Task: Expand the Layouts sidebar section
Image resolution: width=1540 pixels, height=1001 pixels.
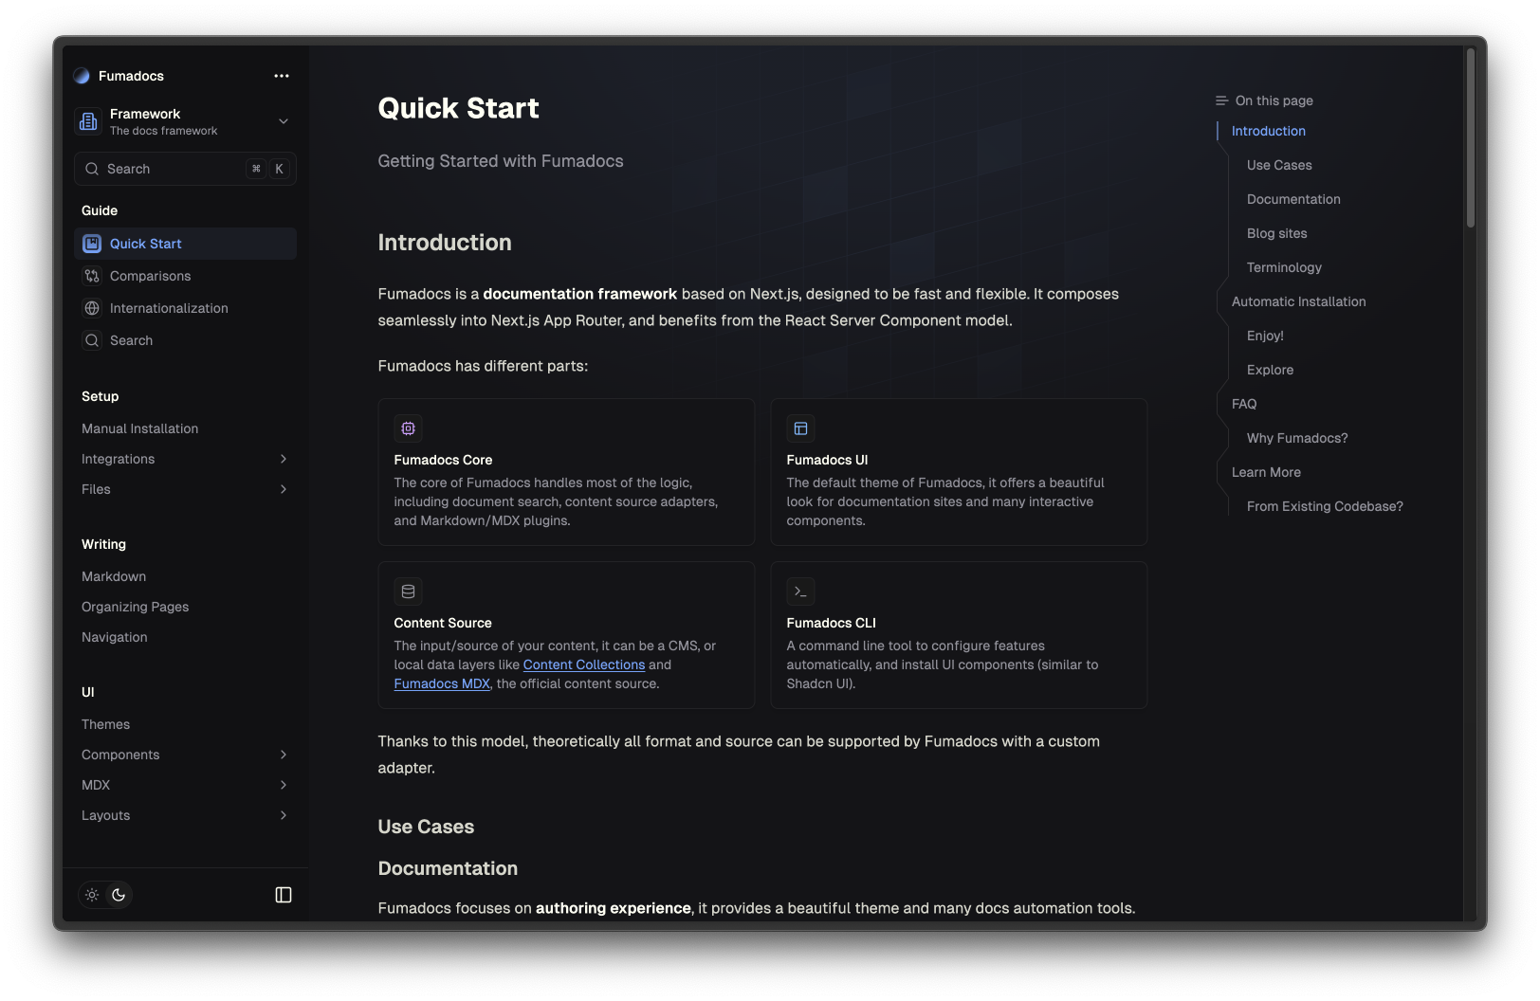Action: tap(283, 815)
